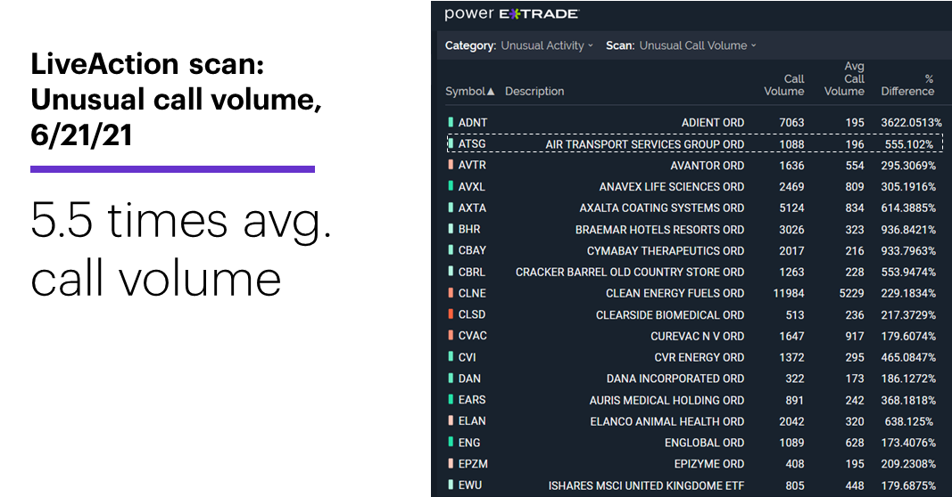Click the indicator bar beside ATSG
Image resolution: width=952 pixels, height=497 pixels.
click(451, 143)
